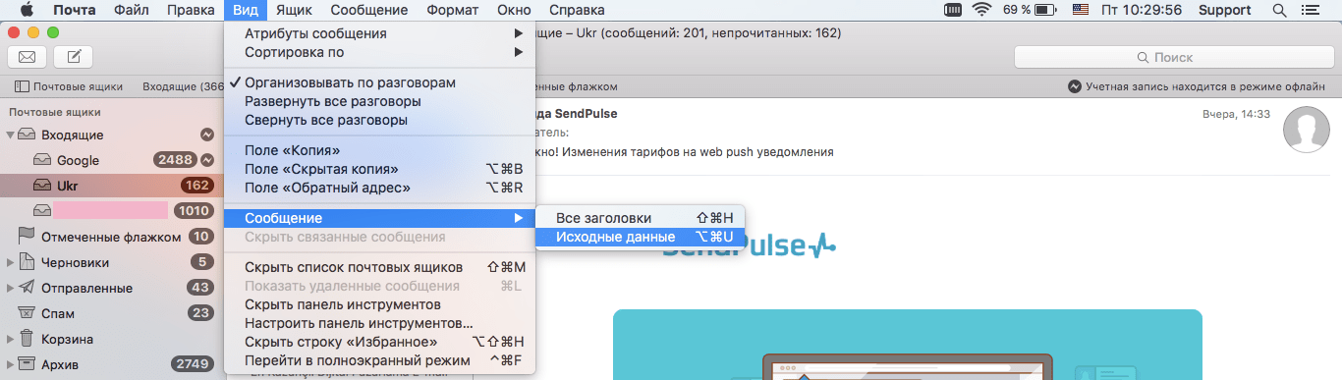Open the Сообщение menu in menu bar
Viewport: 1342px width, 380px height.
click(x=369, y=10)
